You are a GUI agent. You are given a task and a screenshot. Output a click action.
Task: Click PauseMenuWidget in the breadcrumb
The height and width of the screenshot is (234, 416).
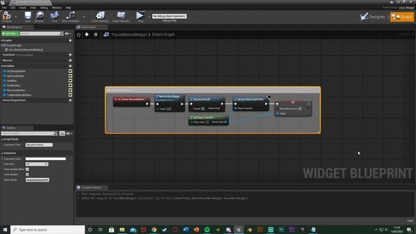coord(129,34)
